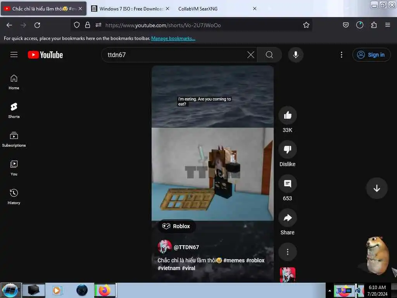Go to next short with down arrow
This screenshot has width=397, height=298.
376,188
